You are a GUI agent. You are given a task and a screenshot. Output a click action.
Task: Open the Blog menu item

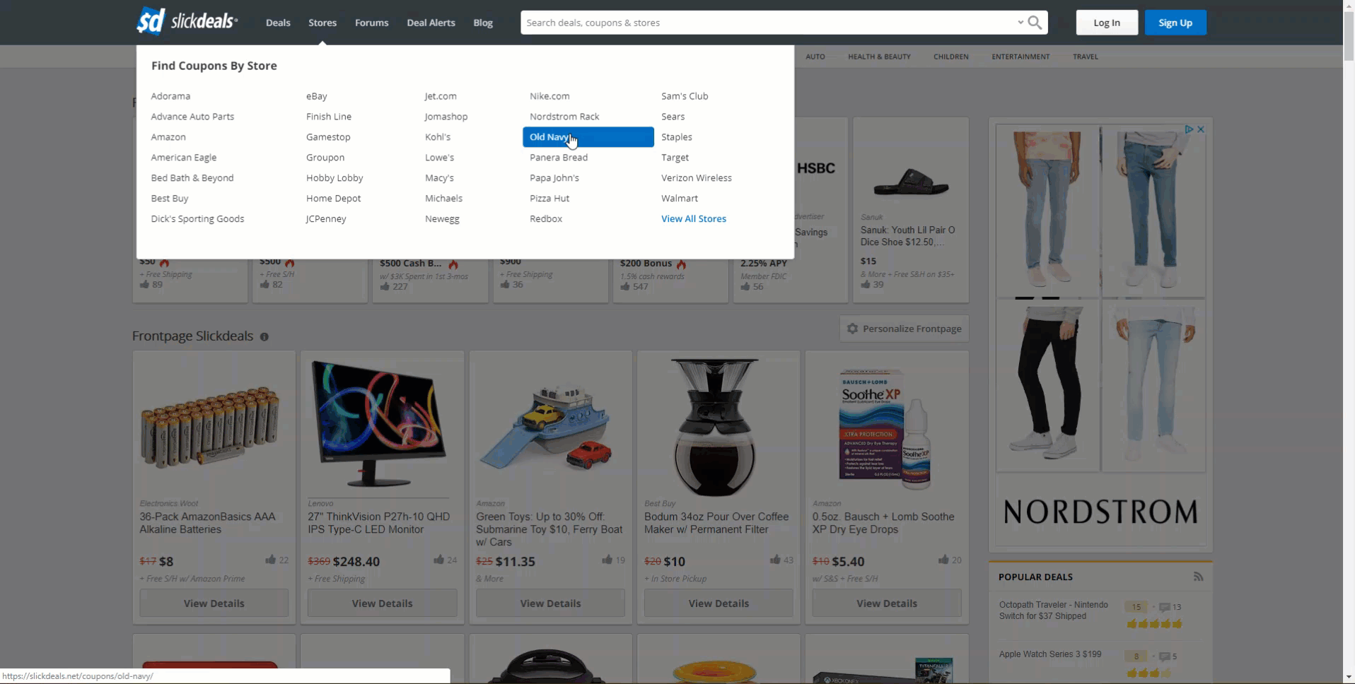[x=483, y=23]
